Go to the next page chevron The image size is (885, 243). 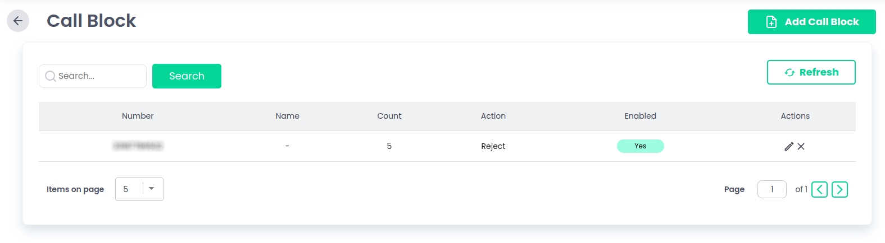[x=839, y=190]
